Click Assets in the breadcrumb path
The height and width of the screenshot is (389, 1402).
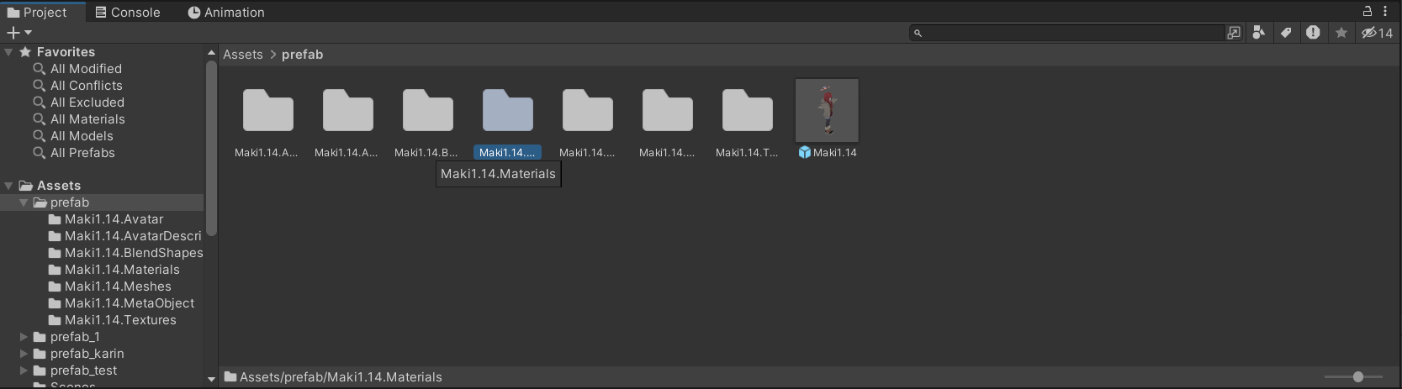click(243, 55)
